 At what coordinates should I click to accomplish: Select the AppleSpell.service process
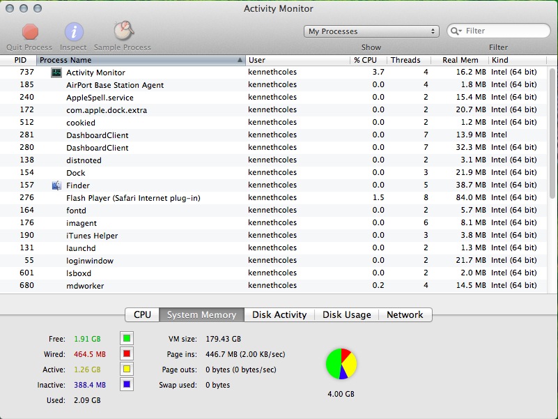(x=273, y=98)
